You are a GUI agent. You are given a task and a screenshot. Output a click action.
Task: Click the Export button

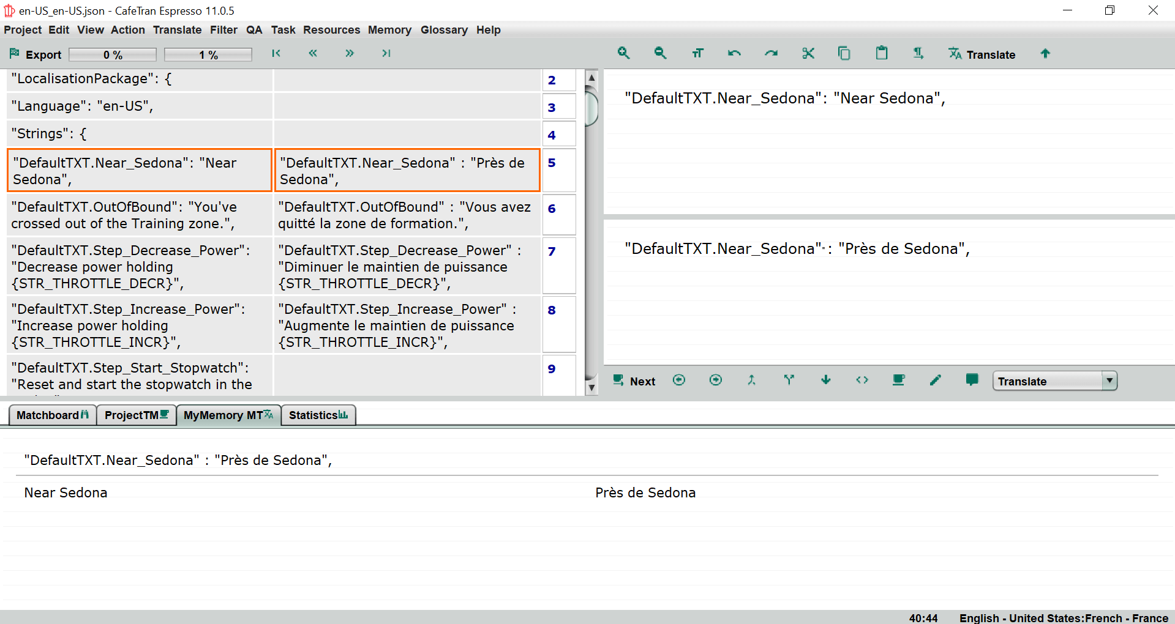coord(36,54)
